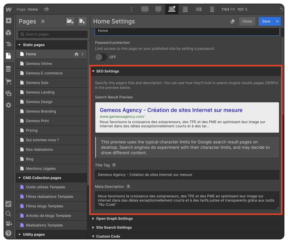Collapse the Utility pages section
Image resolution: width=288 pixels, height=243 pixels.
(19, 234)
